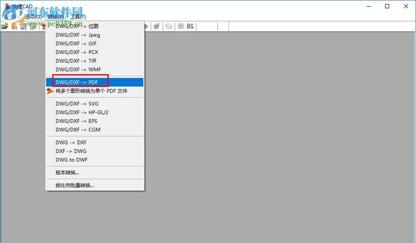Choose DWG/DXF -> EPS conversion
Viewport: 416px width, 243px height.
click(95, 121)
